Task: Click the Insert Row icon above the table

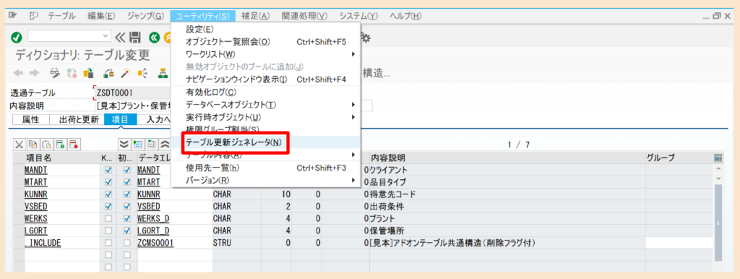Action: click(x=61, y=144)
